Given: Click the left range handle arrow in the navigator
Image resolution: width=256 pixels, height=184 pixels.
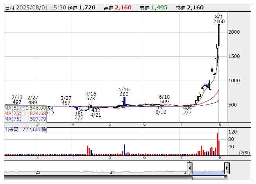Looking at the screenshot, I should [x=190, y=168].
